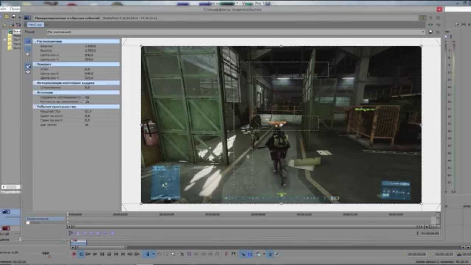Toggle Auto Ripple in the toolbar

258,254
